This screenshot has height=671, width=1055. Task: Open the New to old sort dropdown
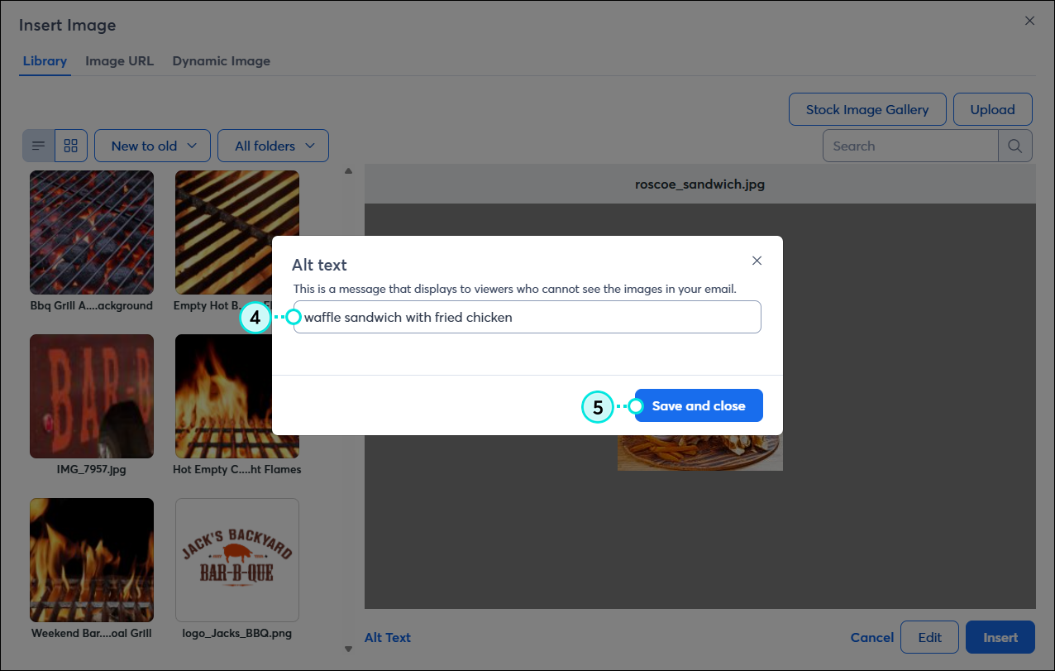click(x=153, y=146)
